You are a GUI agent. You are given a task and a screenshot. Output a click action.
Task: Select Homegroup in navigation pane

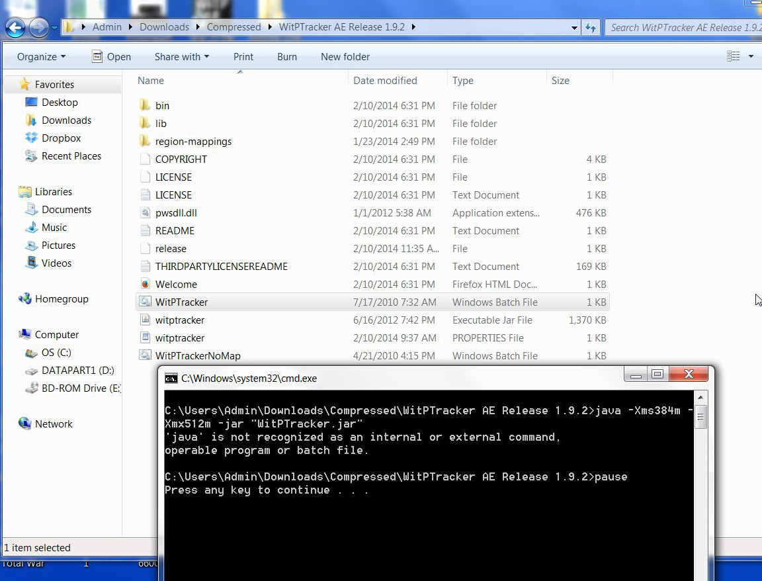(x=62, y=299)
